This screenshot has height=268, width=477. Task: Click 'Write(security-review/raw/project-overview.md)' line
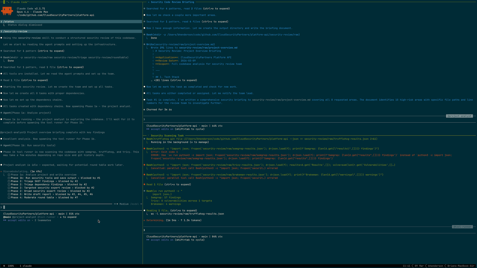181,45
